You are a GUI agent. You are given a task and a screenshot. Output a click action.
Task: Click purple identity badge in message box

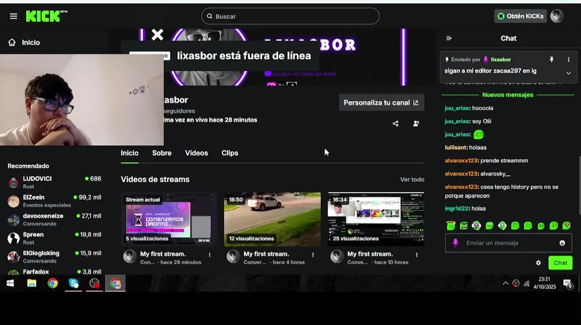coord(456,243)
